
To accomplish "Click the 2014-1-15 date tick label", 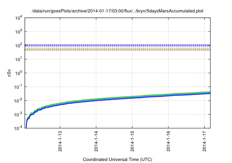I will 132,141.
